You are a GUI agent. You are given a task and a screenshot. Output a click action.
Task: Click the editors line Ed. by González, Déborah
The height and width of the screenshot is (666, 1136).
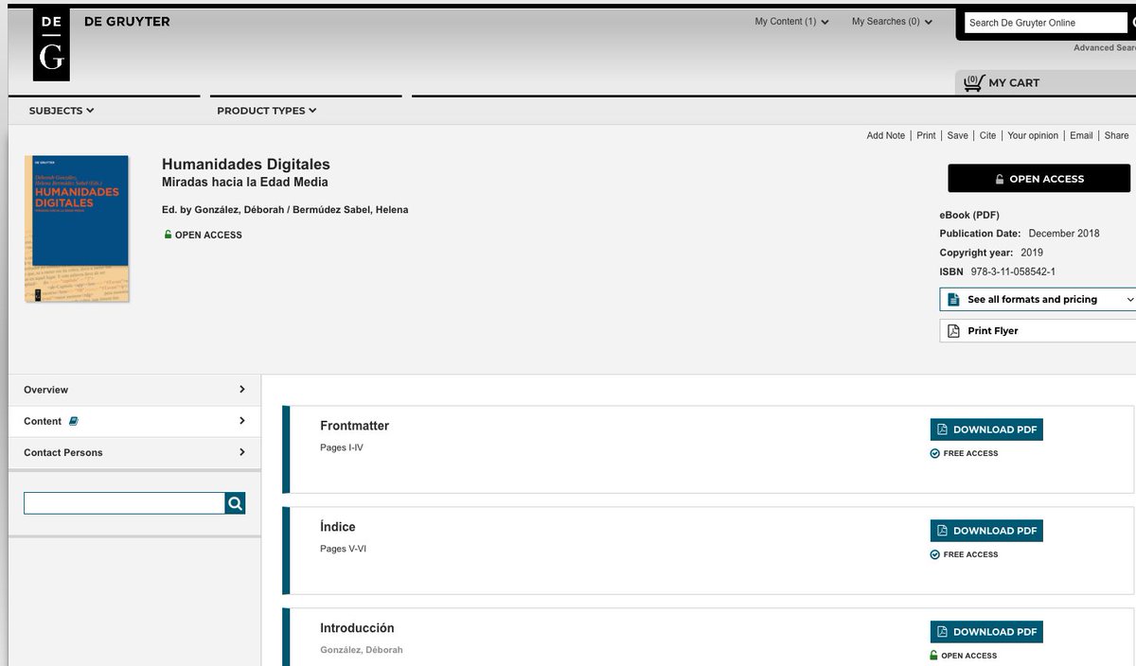[285, 210]
